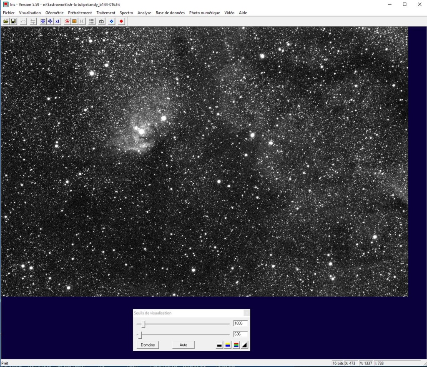This screenshot has height=367, width=427.
Task: Click the grayed H toolbar icon
Action: 81,21
